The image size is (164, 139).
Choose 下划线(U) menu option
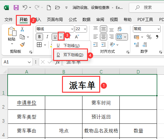click(71, 45)
